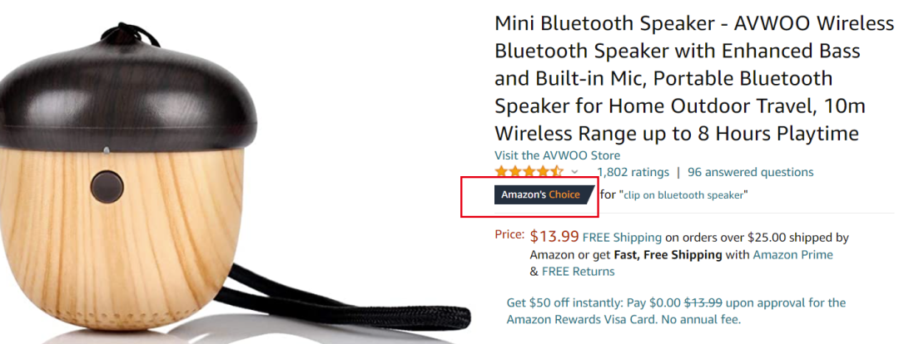Click the star rating icons

point(529,172)
